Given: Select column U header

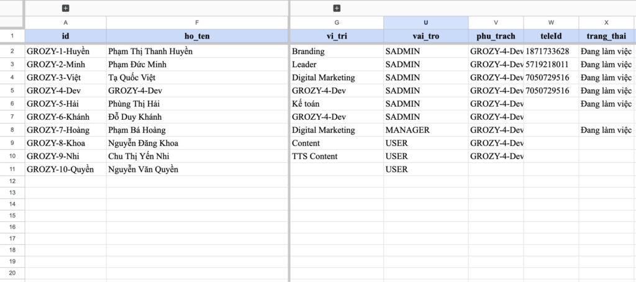Looking at the screenshot, I should click(425, 22).
